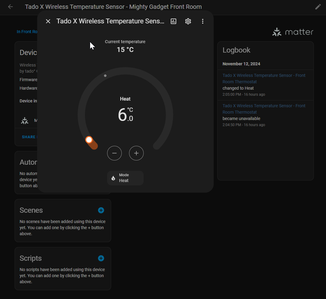The image size is (326, 299).
Task: Go back using the top-left arrow
Action: click(11, 7)
